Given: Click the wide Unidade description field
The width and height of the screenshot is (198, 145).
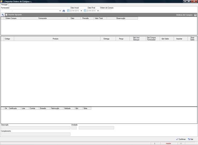Looking at the screenshot, I should click(96, 128).
